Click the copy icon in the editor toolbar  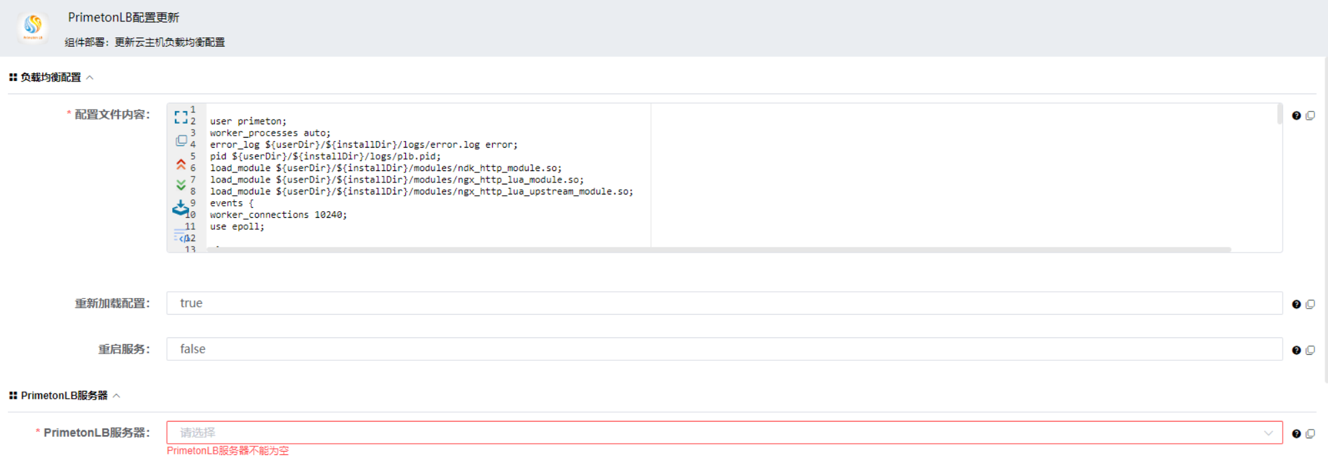tap(181, 141)
